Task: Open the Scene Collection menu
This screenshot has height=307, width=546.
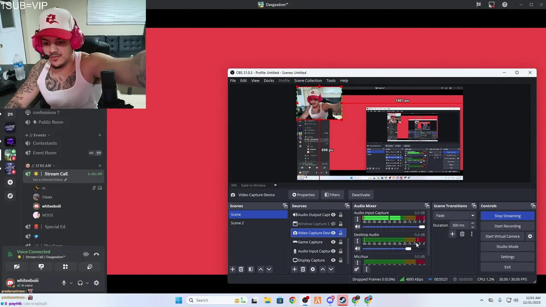Action: pyautogui.click(x=308, y=81)
